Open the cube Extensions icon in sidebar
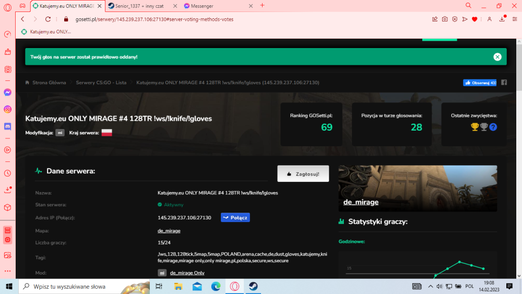This screenshot has width=522, height=294. tap(8, 207)
